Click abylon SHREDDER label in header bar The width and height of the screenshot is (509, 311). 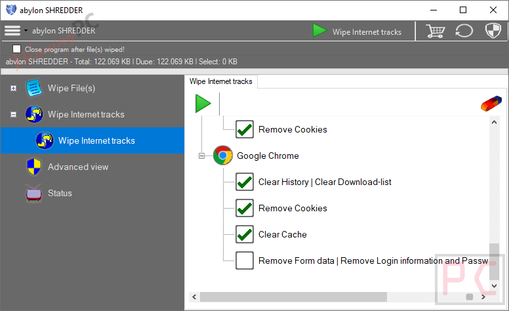tap(64, 31)
